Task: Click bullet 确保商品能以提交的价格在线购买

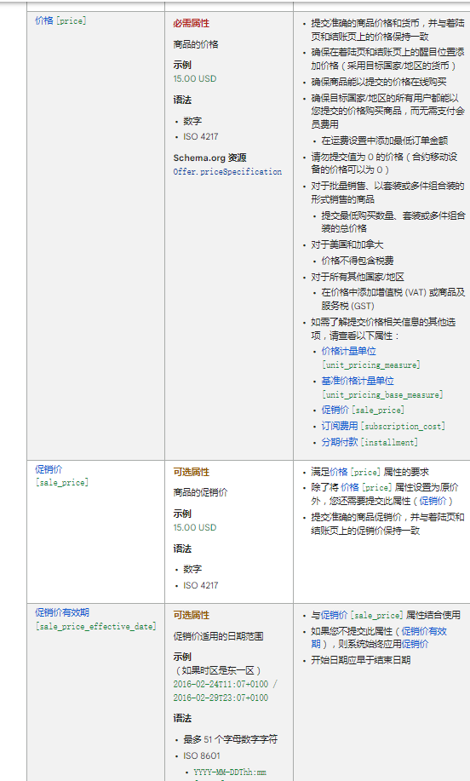Action: click(379, 82)
